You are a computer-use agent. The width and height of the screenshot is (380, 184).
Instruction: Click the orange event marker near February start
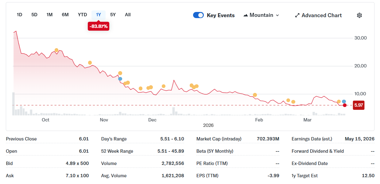click(255, 95)
